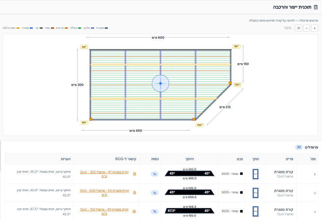Click the 32 profiles count badge
Image resolution: width=322 pixels, height=220 pixels.
299,147
